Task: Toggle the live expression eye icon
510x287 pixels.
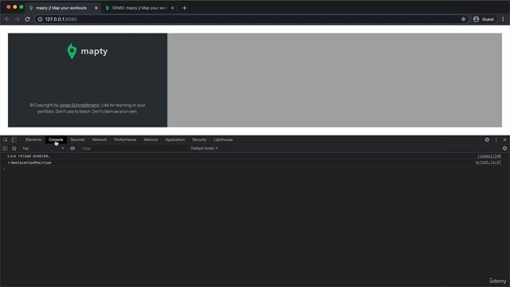Action: (x=73, y=148)
